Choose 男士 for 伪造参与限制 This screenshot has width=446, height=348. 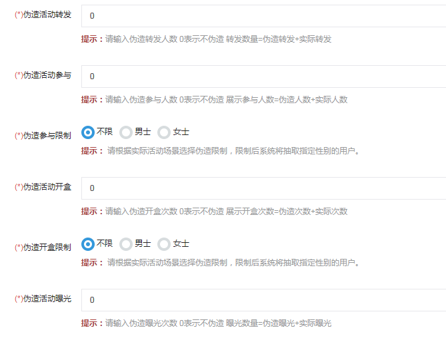(126, 132)
